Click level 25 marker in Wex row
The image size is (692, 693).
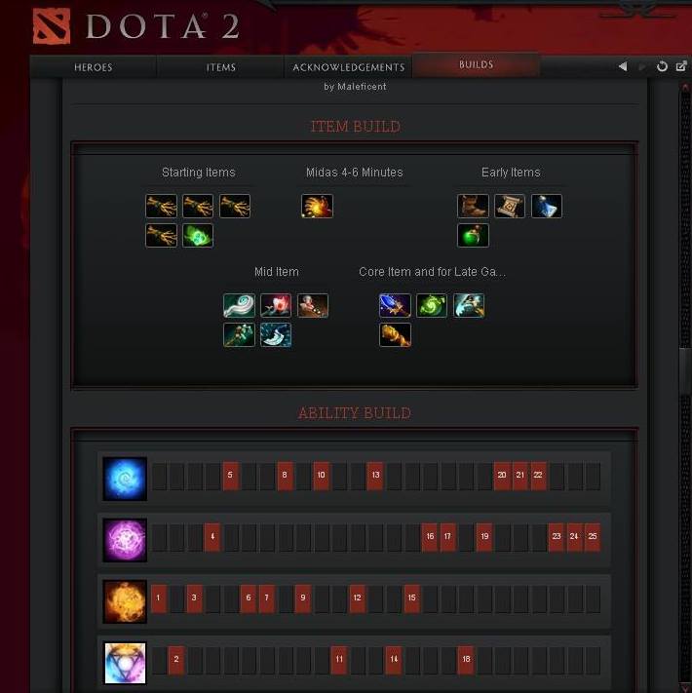click(593, 536)
